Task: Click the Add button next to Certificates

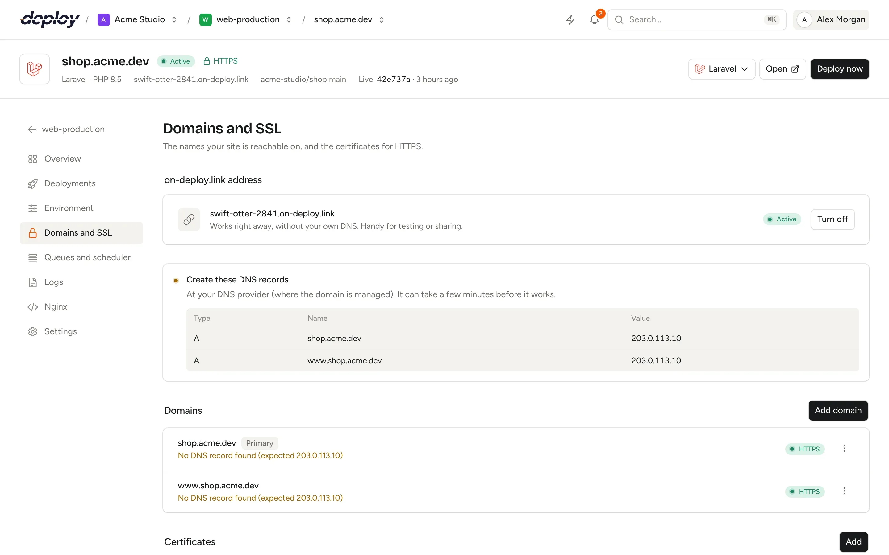Action: [854, 542]
